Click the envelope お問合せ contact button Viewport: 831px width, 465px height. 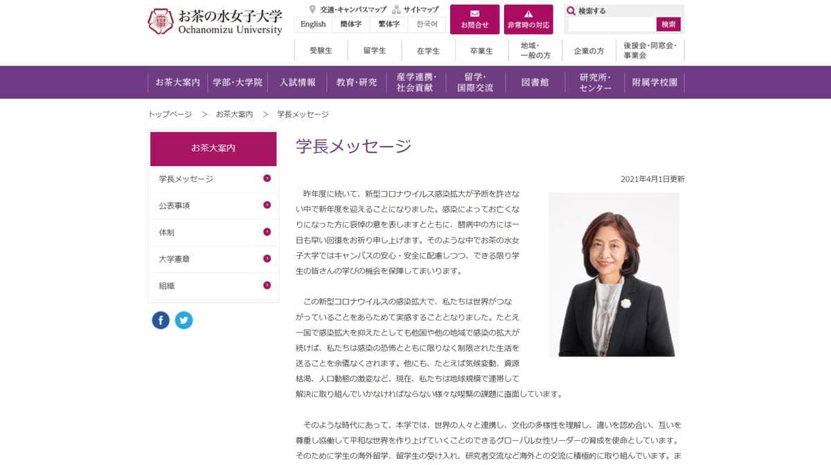coord(474,19)
